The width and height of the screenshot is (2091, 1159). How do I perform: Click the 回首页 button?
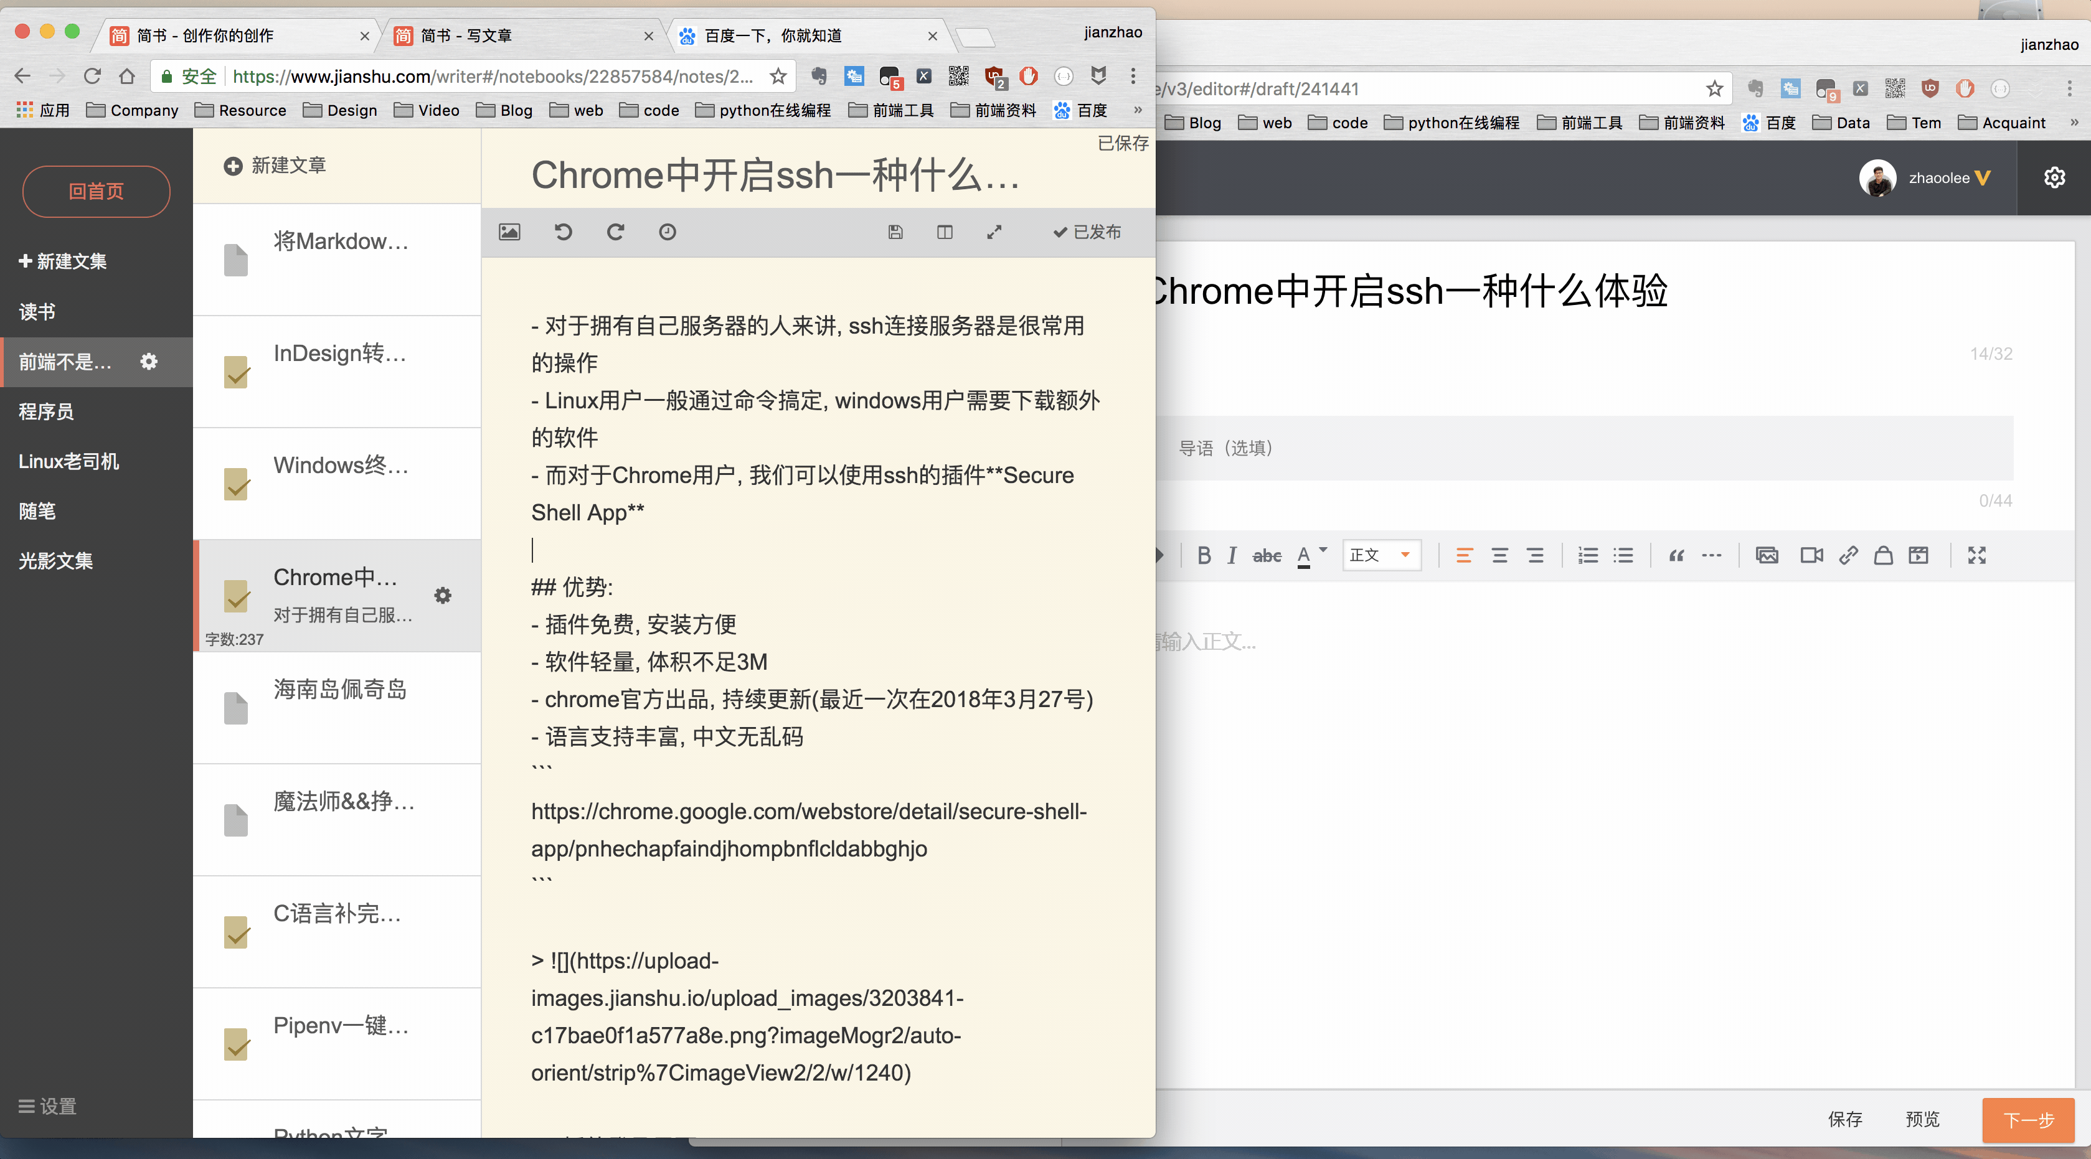click(x=96, y=192)
